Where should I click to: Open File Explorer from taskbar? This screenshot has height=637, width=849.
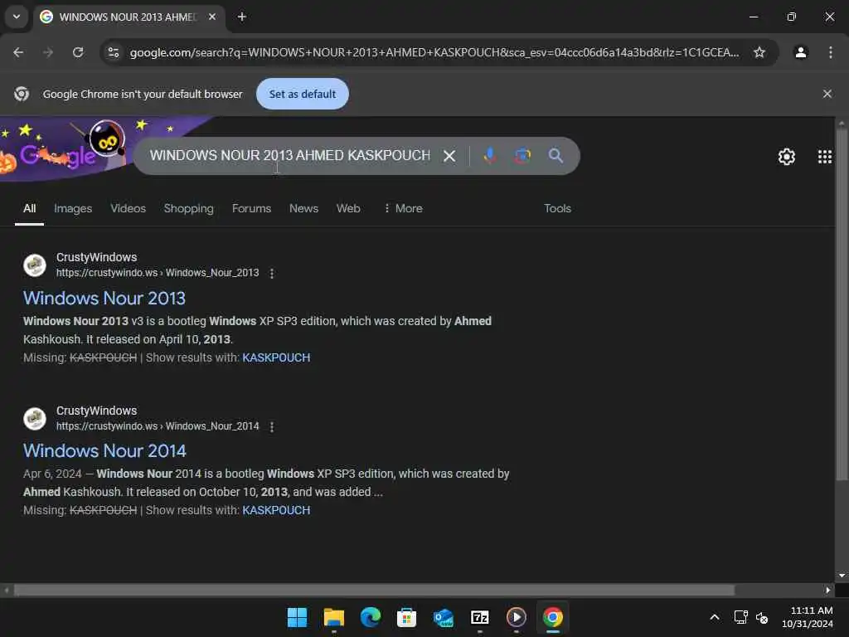333,617
